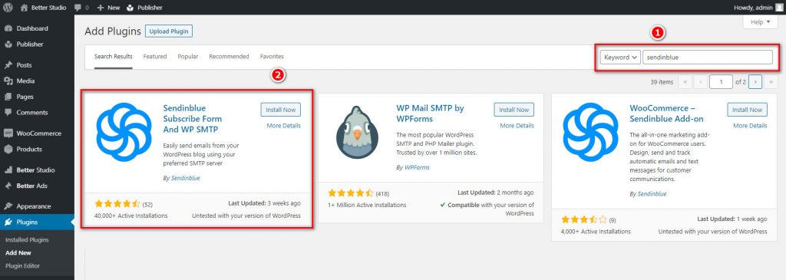Click the WordPress logo in admin bar
The width and height of the screenshot is (786, 280).
coord(8,8)
